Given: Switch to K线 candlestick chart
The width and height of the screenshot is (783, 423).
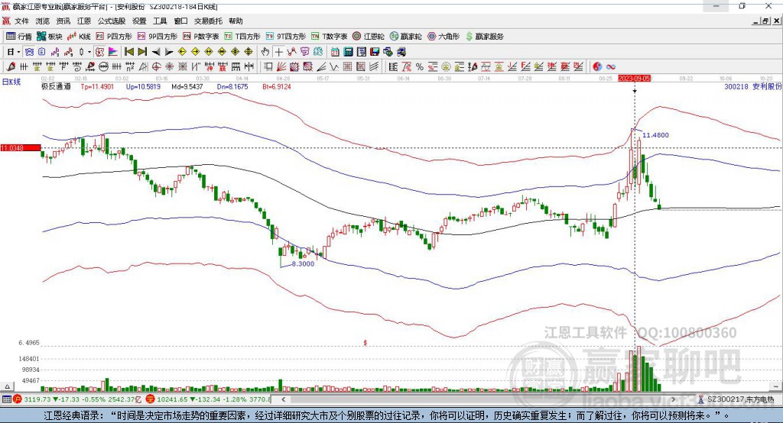Looking at the screenshot, I should 79,37.
